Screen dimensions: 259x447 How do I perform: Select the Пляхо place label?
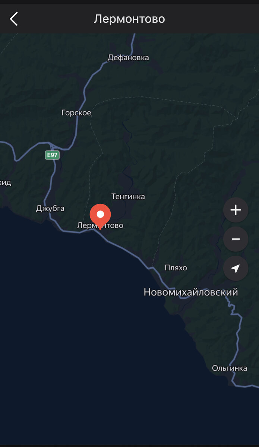(x=176, y=268)
